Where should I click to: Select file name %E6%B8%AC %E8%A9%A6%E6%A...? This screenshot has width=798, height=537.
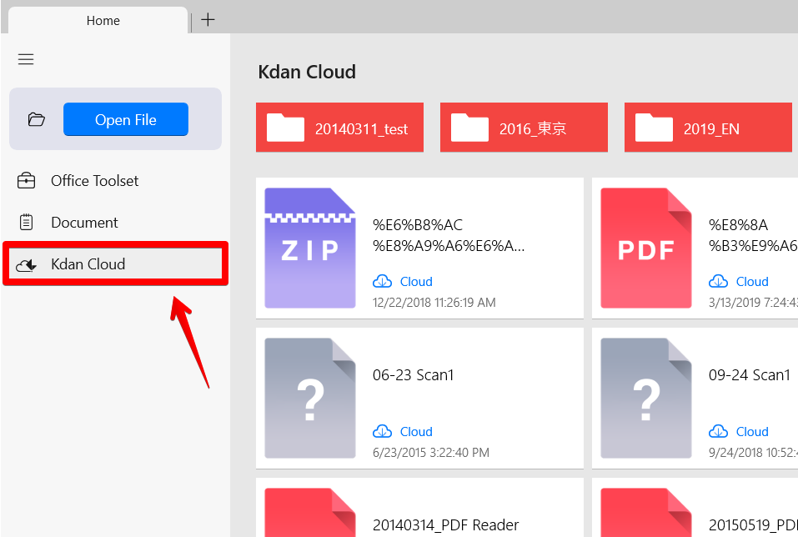click(x=449, y=235)
